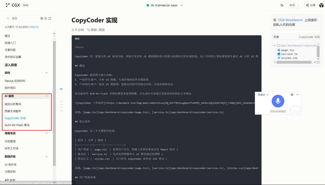The width and height of the screenshot is (325, 185).
Task: Open the 视觉分析集成 page
Action: coord(13,104)
